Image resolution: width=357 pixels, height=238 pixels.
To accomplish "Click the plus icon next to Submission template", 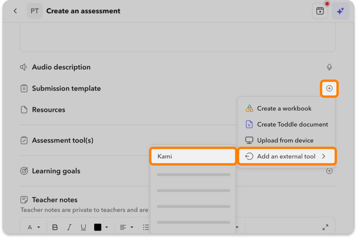I will [329, 89].
